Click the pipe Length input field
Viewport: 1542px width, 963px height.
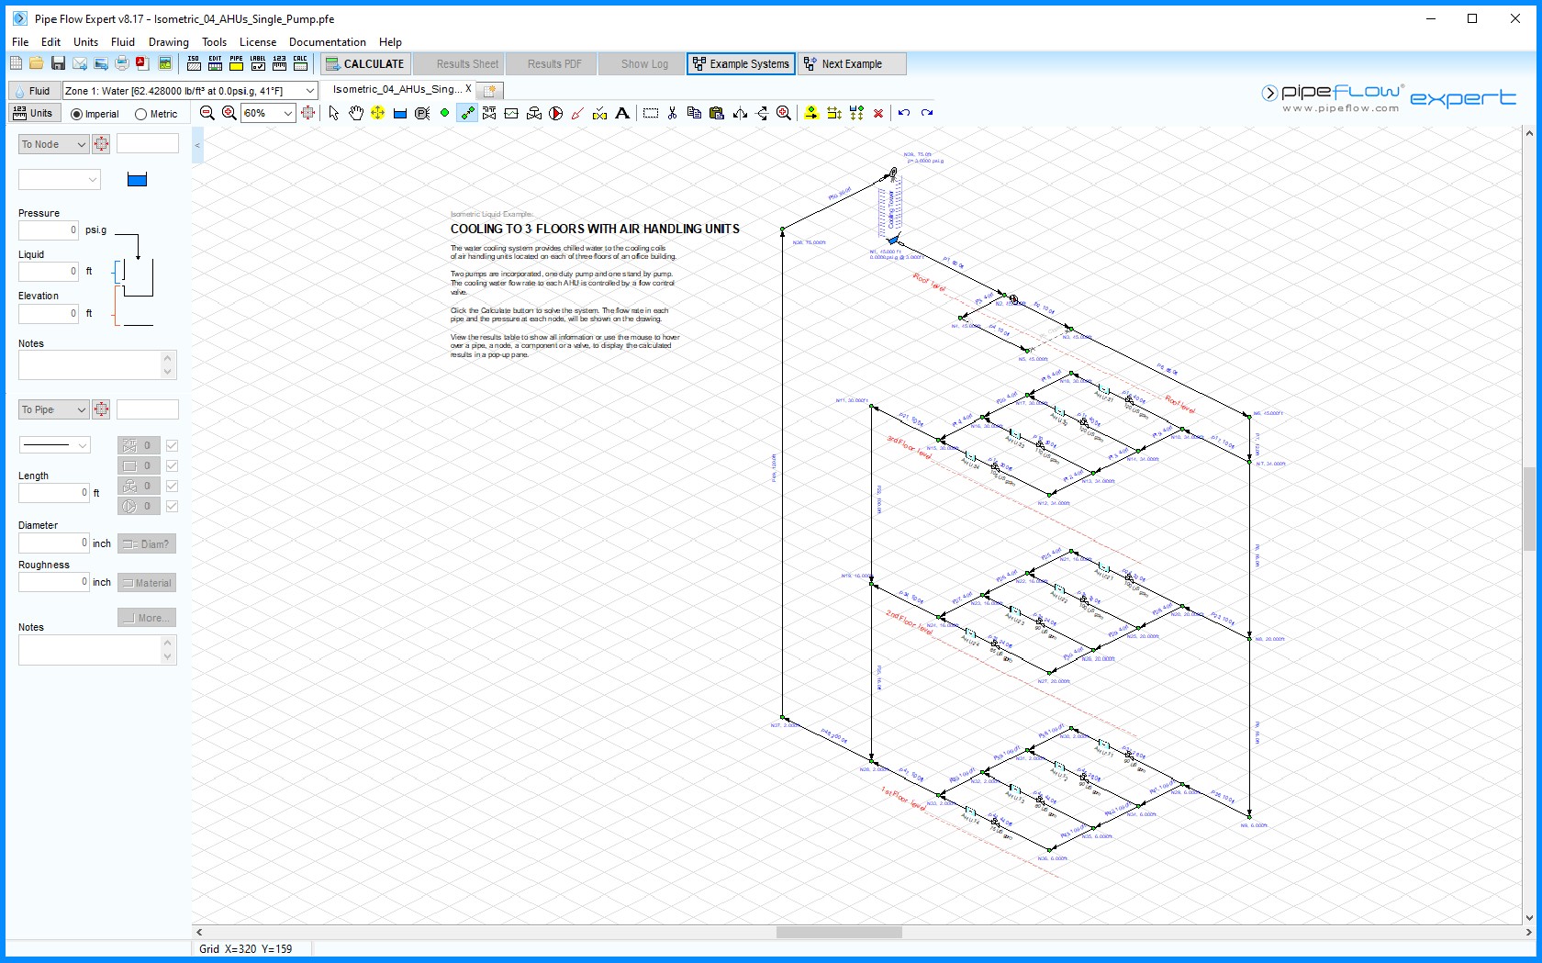click(x=53, y=493)
